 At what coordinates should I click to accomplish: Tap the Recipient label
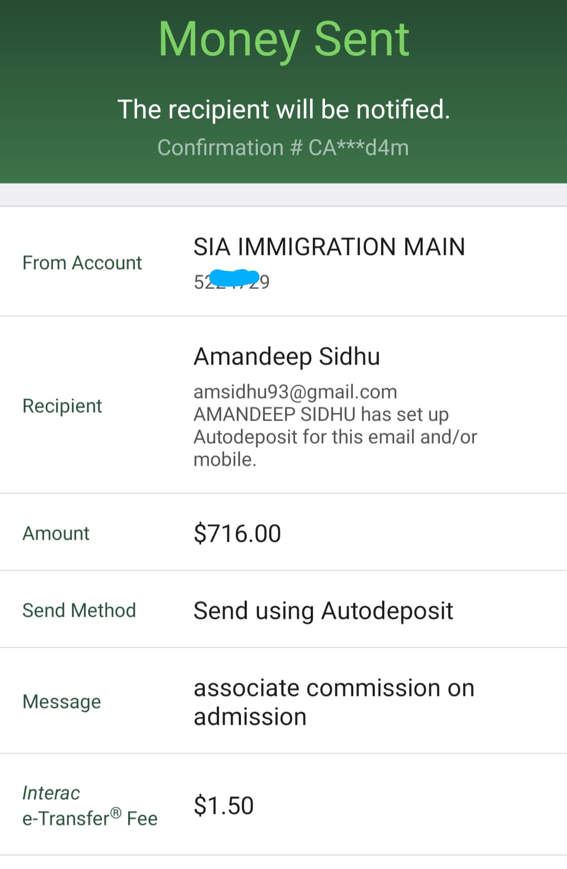pyautogui.click(x=62, y=406)
